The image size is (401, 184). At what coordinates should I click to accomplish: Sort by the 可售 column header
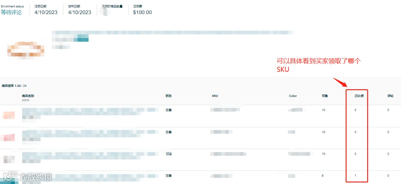325,96
